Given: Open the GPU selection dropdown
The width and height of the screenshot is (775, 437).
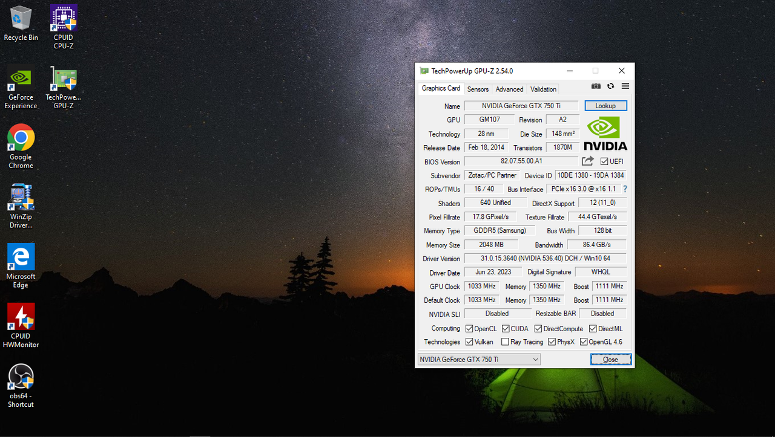Looking at the screenshot, I should pos(479,360).
